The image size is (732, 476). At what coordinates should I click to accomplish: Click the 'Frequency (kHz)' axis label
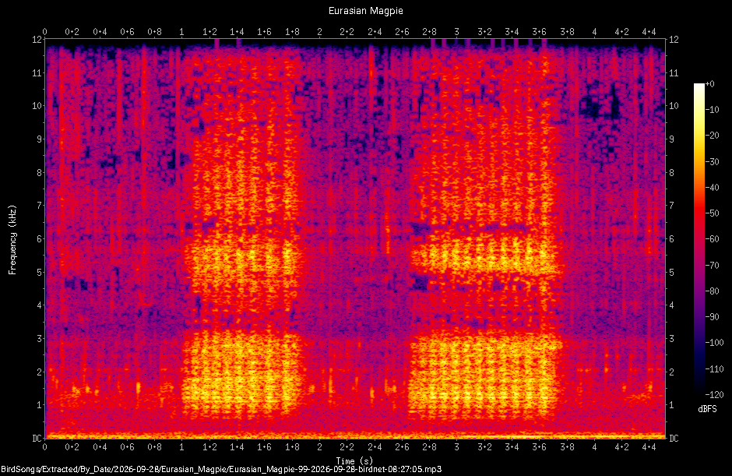(12, 240)
